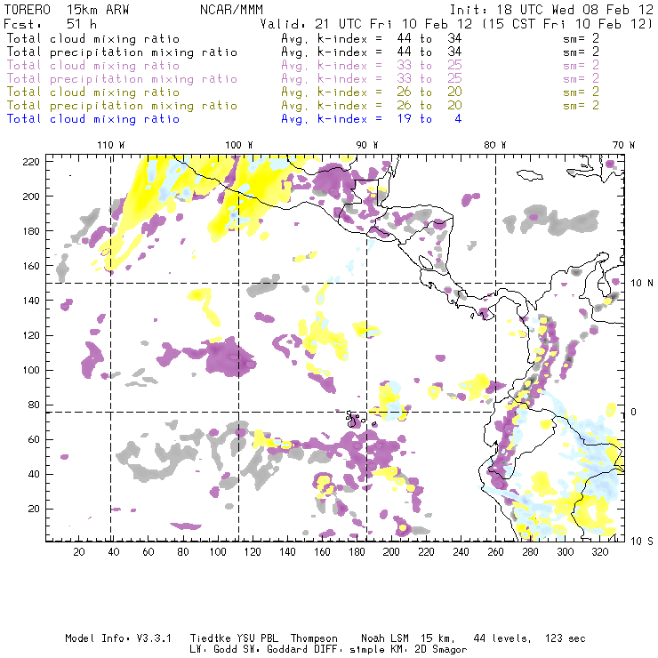The height and width of the screenshot is (658, 658).
Task: Select "123 sec" timestep footer text
Action: 566,638
